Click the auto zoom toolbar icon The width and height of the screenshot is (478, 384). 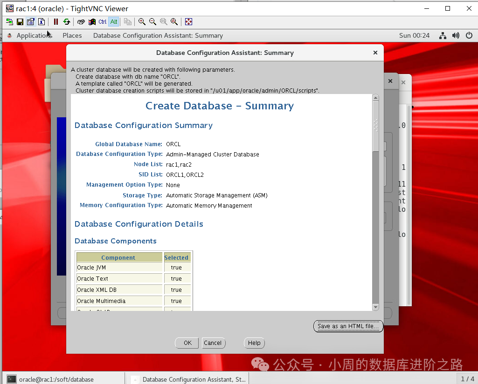coord(174,21)
